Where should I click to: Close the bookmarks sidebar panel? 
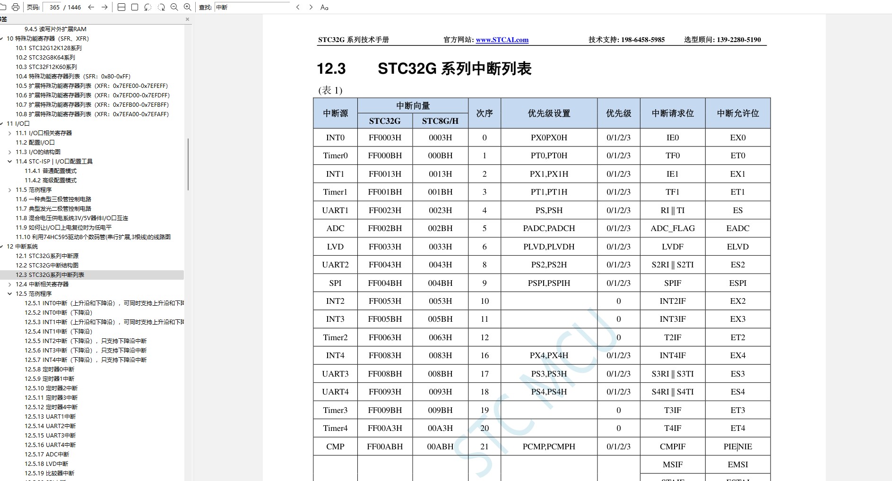[x=187, y=19]
